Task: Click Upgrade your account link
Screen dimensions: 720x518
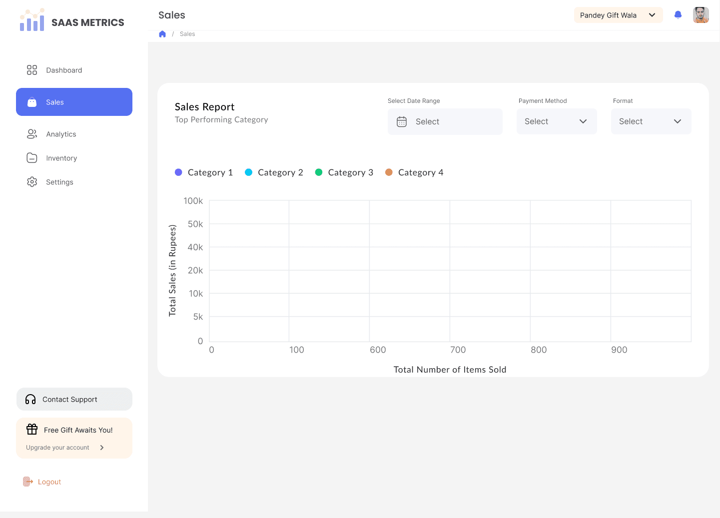Action: (57, 448)
